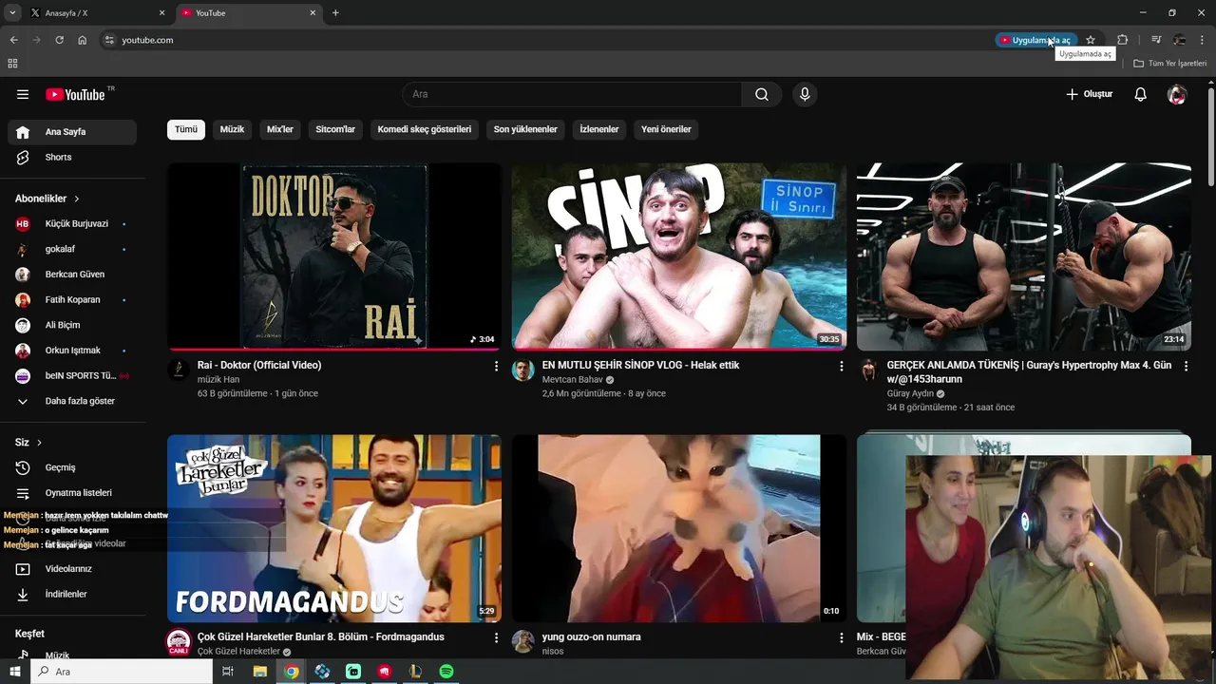
Task: Expand the Siz section chevron
Action: coord(40,443)
